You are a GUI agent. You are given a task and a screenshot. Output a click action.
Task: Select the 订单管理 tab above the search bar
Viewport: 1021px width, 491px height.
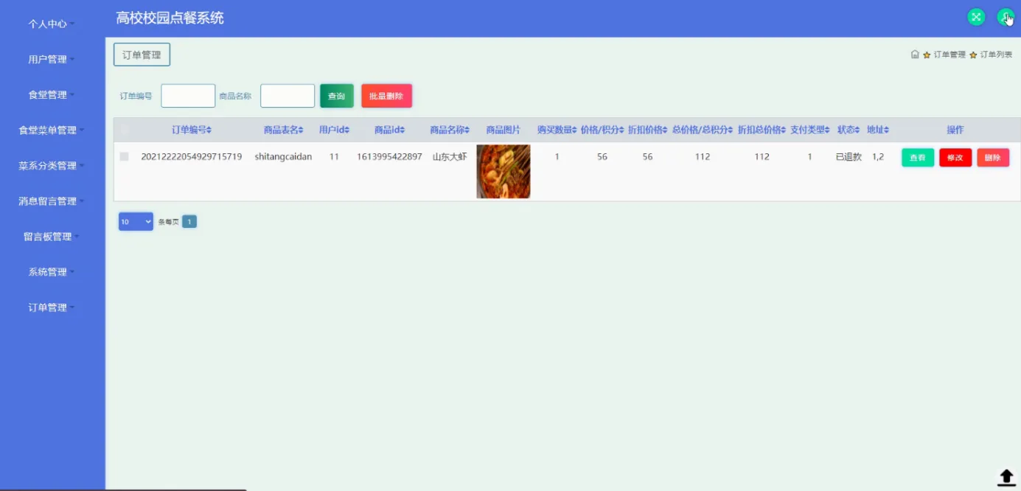pyautogui.click(x=142, y=55)
